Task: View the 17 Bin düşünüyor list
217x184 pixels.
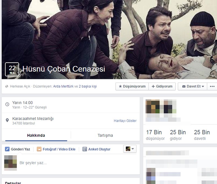Action: tap(154, 135)
